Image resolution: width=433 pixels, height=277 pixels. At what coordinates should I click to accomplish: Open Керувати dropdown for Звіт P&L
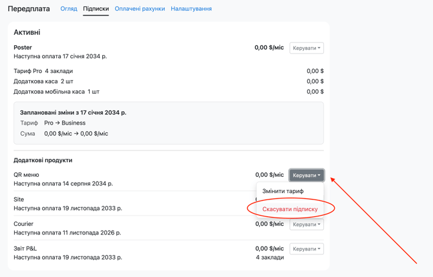(306, 249)
